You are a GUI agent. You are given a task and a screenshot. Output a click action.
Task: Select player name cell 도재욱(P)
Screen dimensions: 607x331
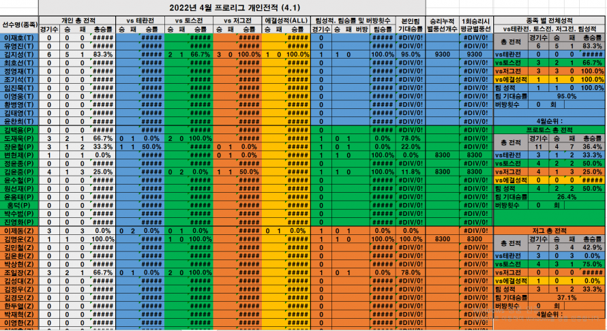pyautogui.click(x=19, y=138)
